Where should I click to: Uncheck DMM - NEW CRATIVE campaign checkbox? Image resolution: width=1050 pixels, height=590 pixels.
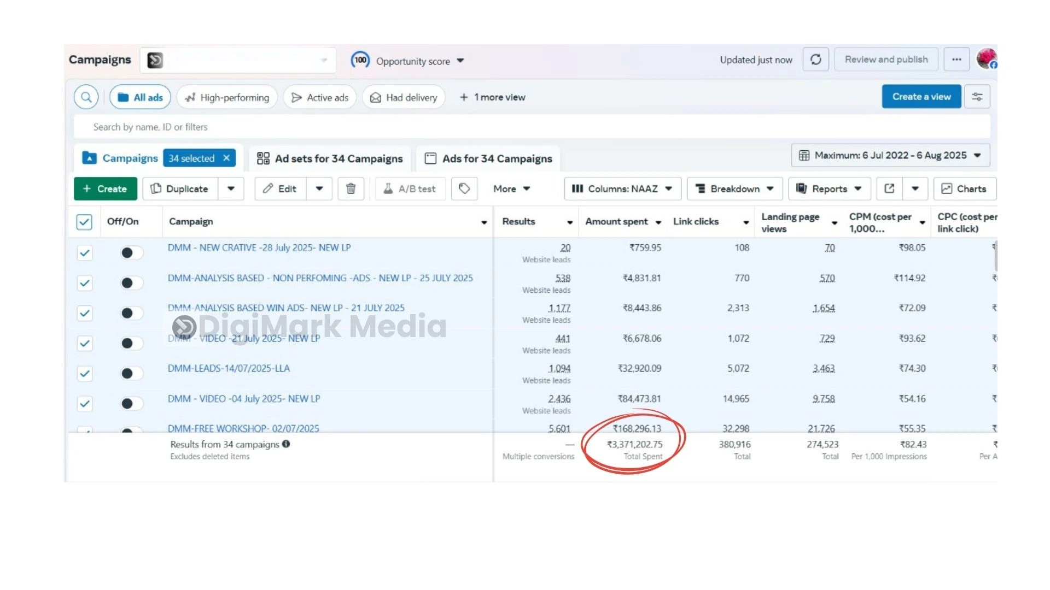pyautogui.click(x=84, y=253)
